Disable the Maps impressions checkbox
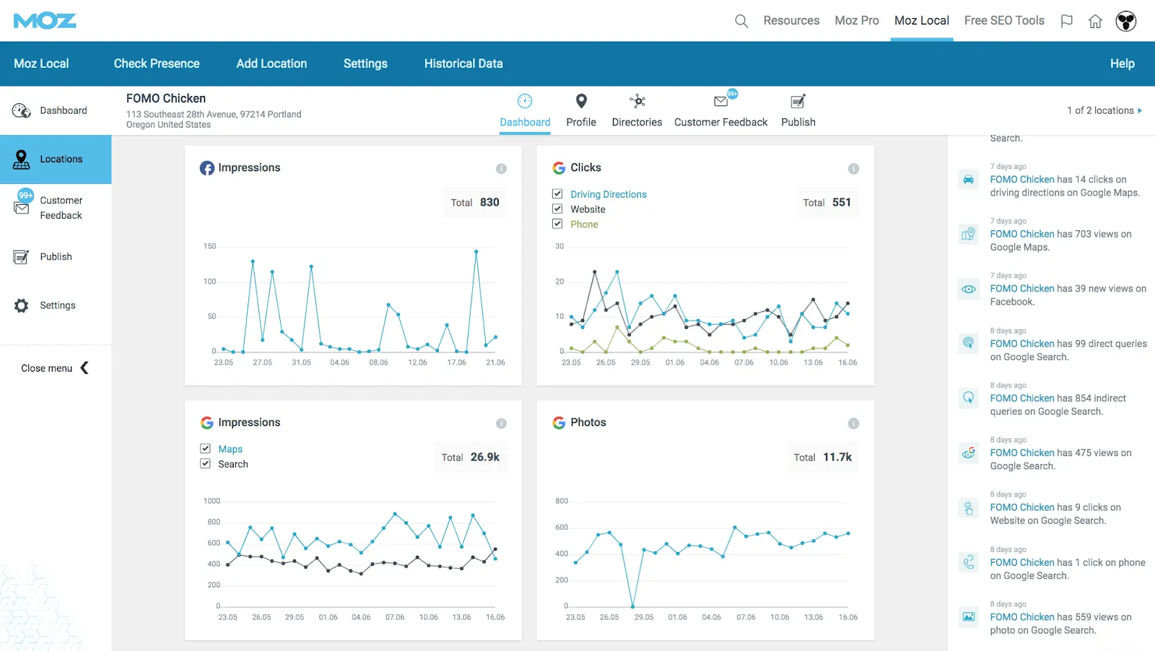Screen dimensions: 1155x651 tap(206, 449)
